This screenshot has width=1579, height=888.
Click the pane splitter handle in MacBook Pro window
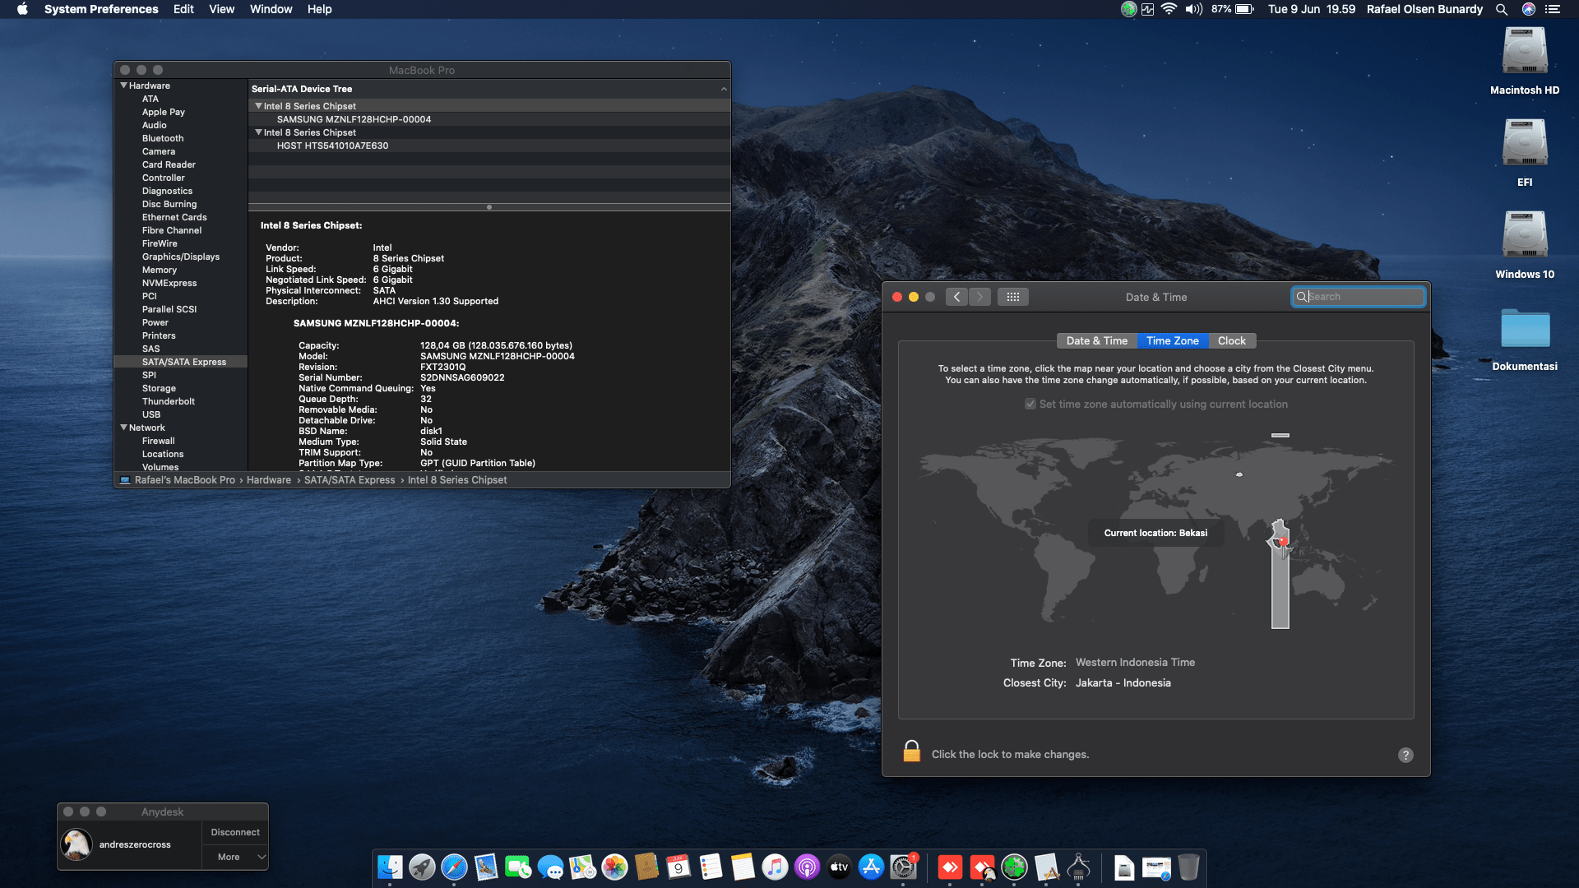click(x=489, y=207)
